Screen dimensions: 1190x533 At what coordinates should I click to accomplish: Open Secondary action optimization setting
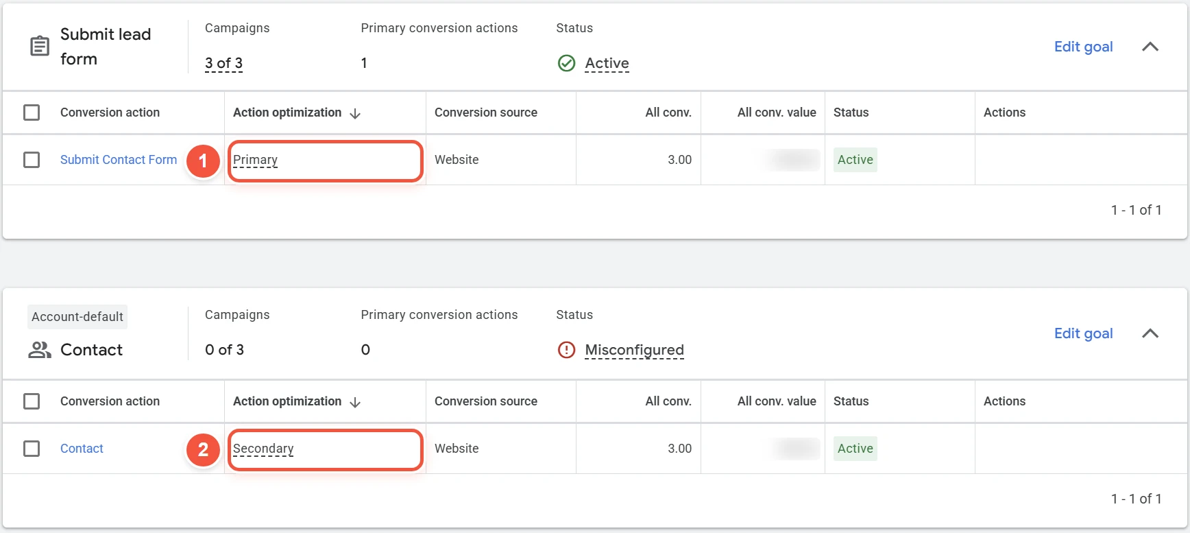[263, 449]
